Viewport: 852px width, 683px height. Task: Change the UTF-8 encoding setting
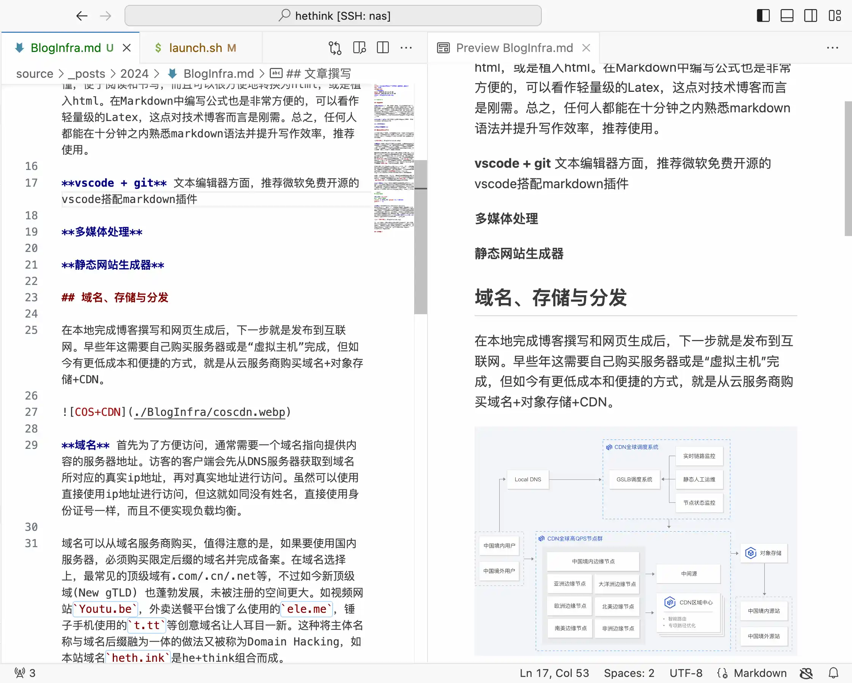(x=686, y=673)
